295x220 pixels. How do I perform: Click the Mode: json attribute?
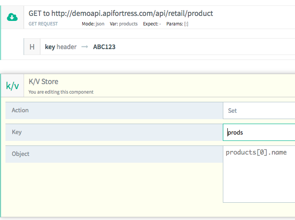tap(93, 24)
